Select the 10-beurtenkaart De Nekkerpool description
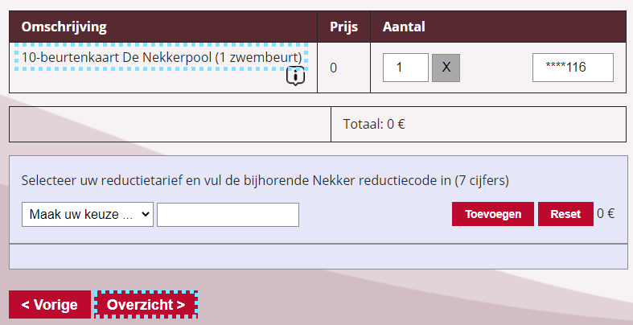Viewport: 633px width, 325px height. [161, 58]
